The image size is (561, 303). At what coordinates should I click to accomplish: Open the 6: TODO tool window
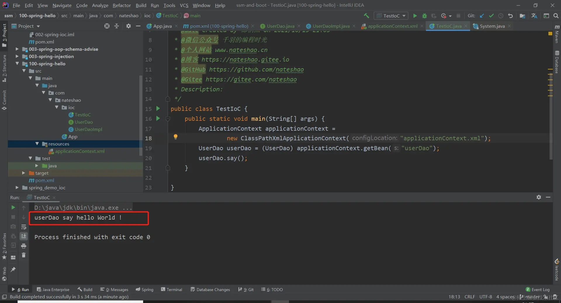[x=272, y=289]
